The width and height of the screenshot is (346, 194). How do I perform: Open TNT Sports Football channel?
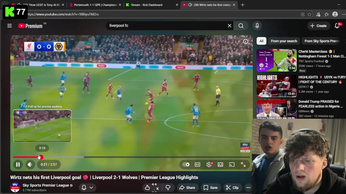[x=311, y=61]
